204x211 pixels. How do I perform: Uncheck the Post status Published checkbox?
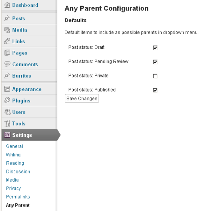(155, 90)
